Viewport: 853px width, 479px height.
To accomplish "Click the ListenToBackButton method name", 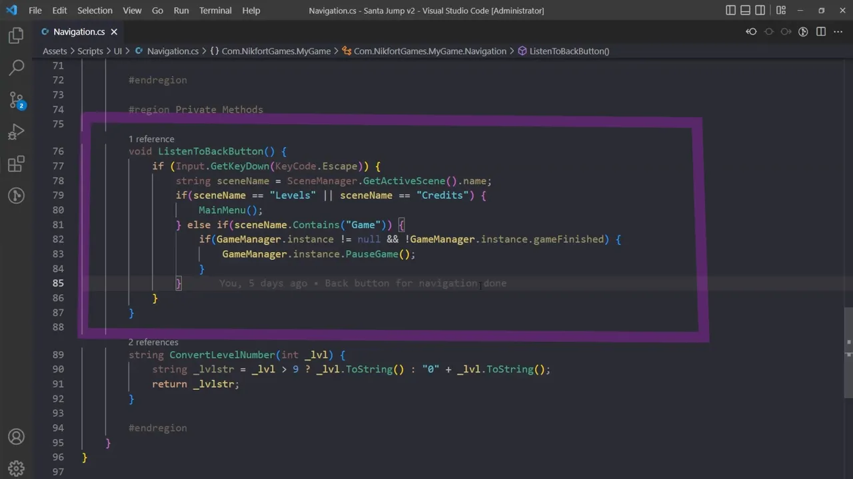I will [x=211, y=152].
